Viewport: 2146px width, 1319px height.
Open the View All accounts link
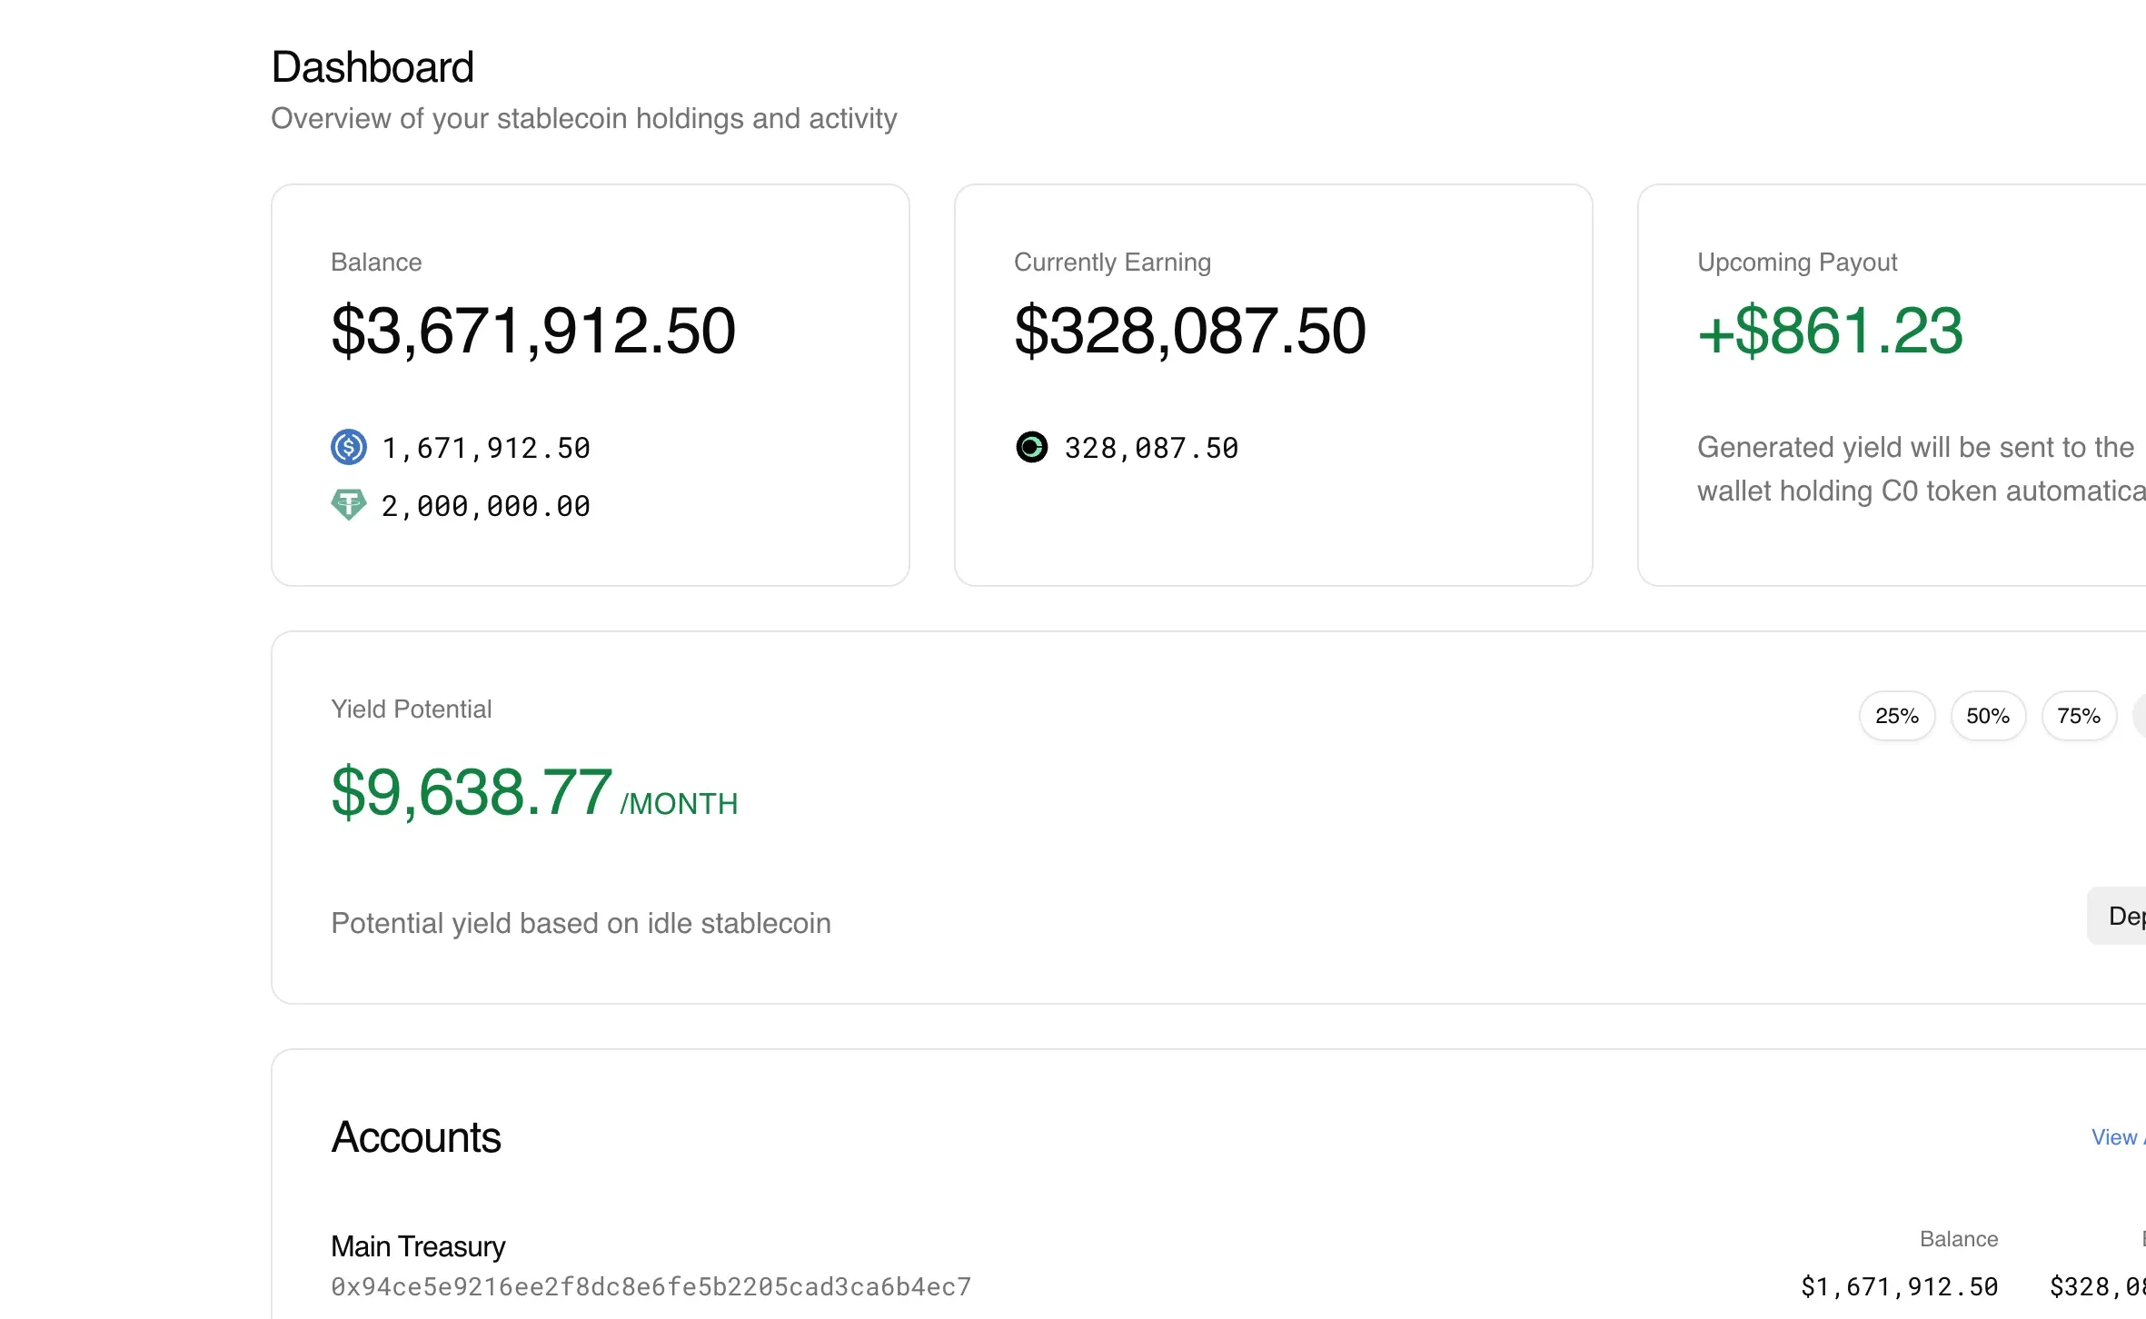[2115, 1137]
